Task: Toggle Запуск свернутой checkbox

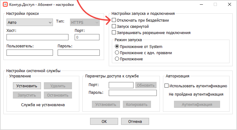Action: (x=114, y=26)
